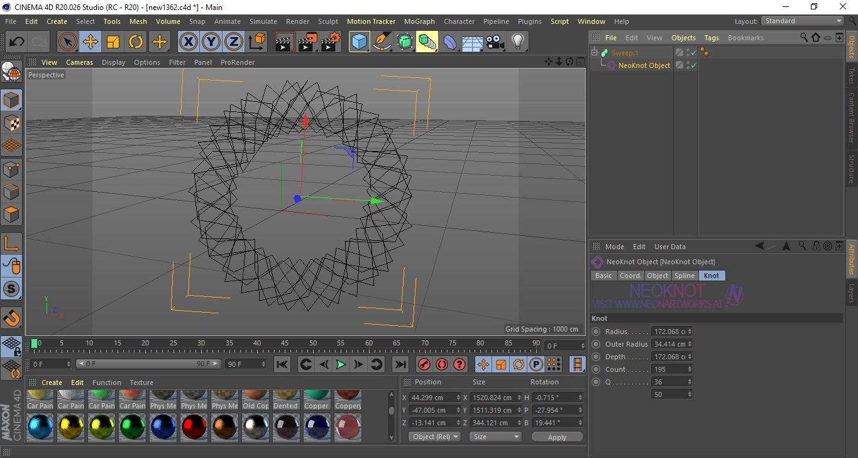Toggle Enable Snap magnet icon
Screen dimensions: 858x458
11,318
